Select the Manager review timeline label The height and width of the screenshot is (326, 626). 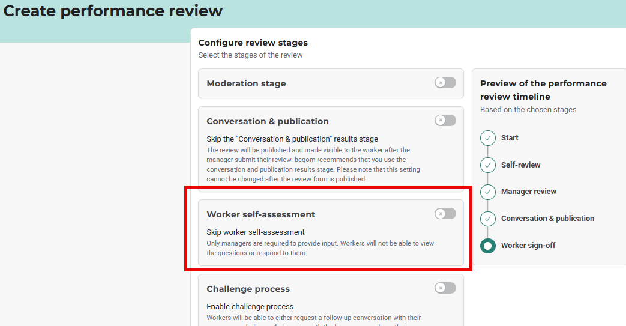tap(528, 192)
